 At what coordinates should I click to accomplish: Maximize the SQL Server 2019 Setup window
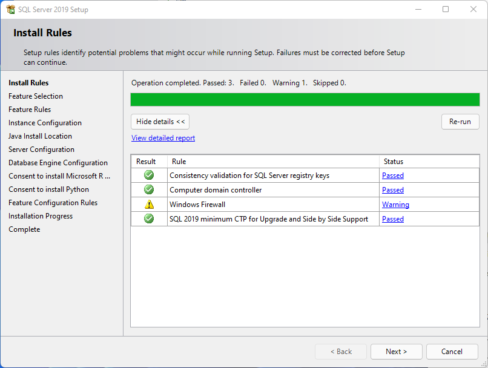[x=446, y=9]
